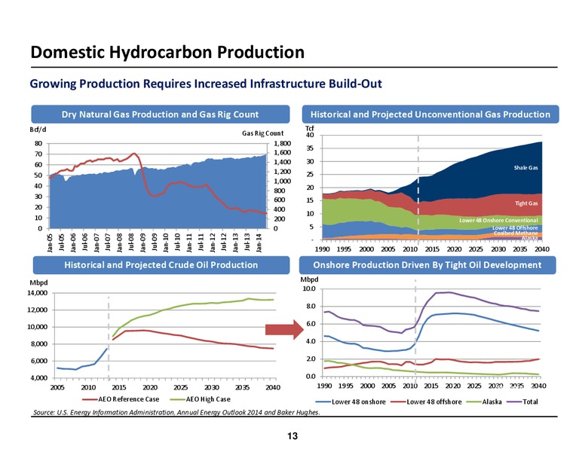
Task: Click the blue line swatch beside 'Lower 48 onshore'
Action: (x=323, y=402)
